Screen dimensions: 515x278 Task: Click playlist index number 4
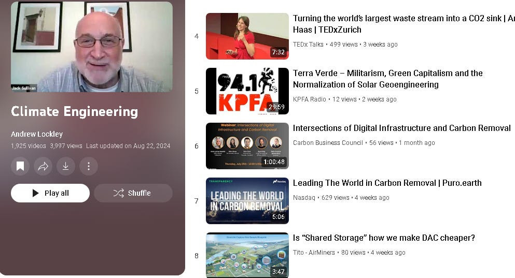[197, 36]
